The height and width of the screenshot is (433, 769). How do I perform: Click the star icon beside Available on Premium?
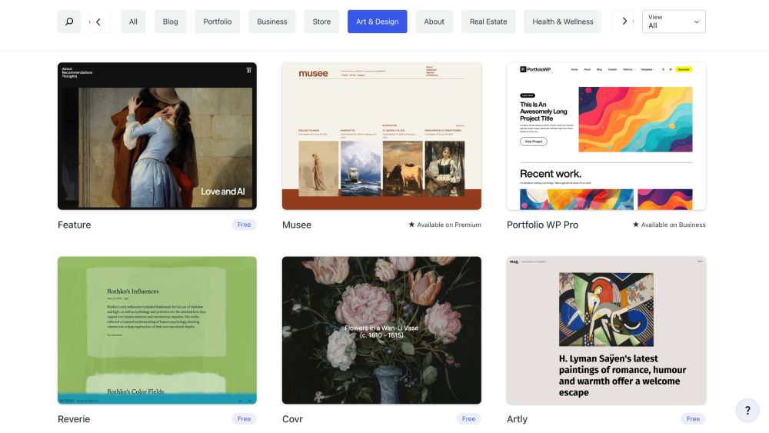point(411,225)
